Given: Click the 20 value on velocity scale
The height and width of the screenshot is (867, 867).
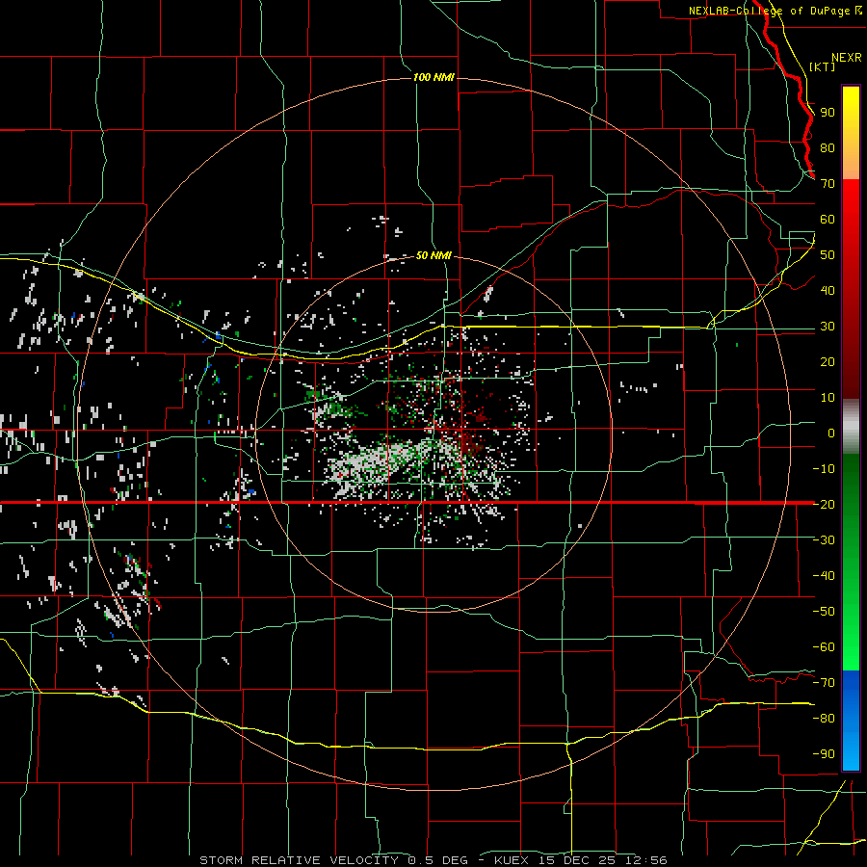Looking at the screenshot, I should [828, 361].
